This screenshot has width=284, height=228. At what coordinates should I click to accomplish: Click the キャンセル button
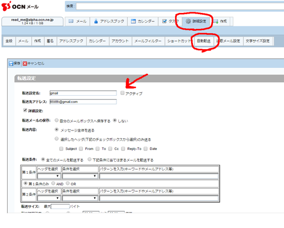point(34,64)
